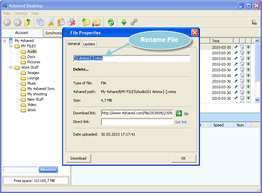Click the trash bin icon in first file row
Image resolution: width=262 pixels, height=193 pixels.
tap(242, 47)
